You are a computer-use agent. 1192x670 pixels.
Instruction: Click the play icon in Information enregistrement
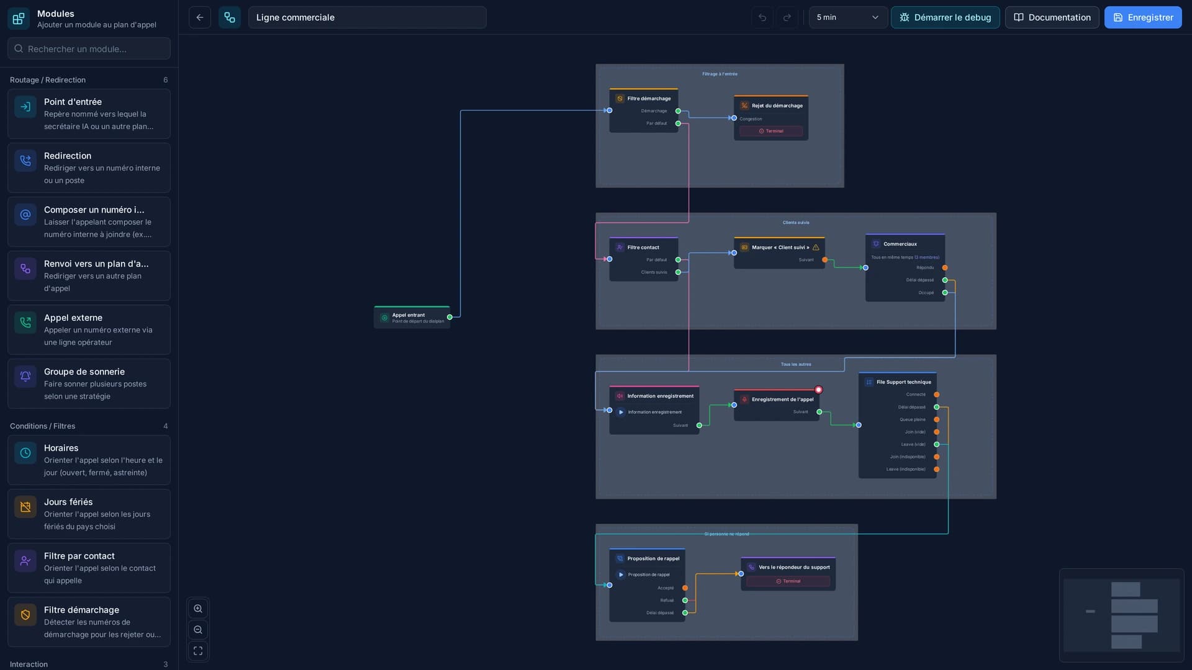coord(621,412)
